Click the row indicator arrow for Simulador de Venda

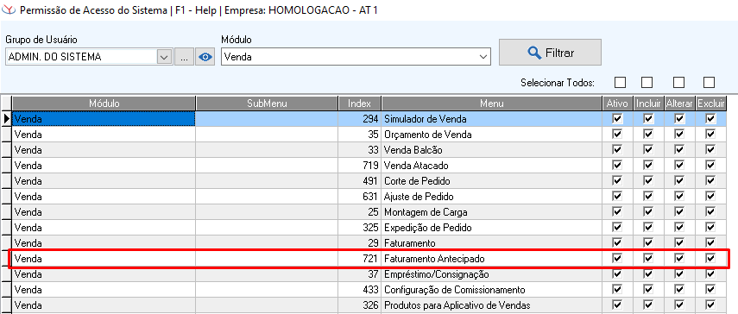click(x=6, y=119)
